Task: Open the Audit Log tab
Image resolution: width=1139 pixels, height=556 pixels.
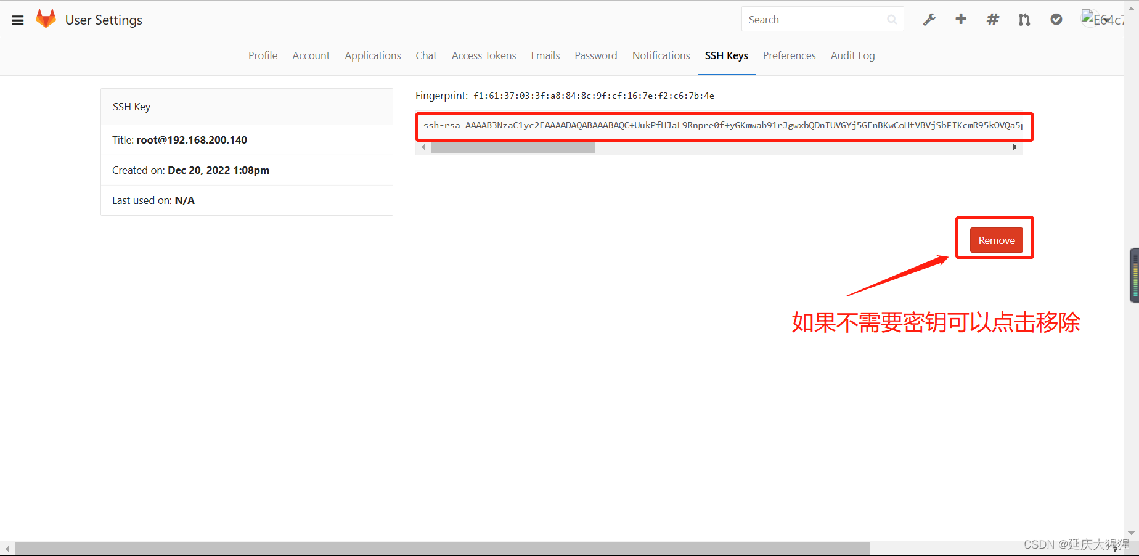Action: [853, 55]
